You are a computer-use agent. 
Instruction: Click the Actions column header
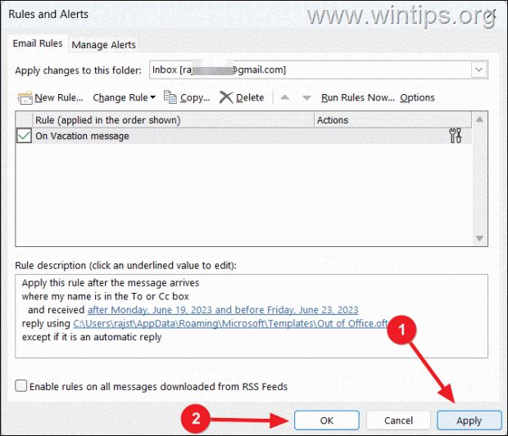click(392, 120)
